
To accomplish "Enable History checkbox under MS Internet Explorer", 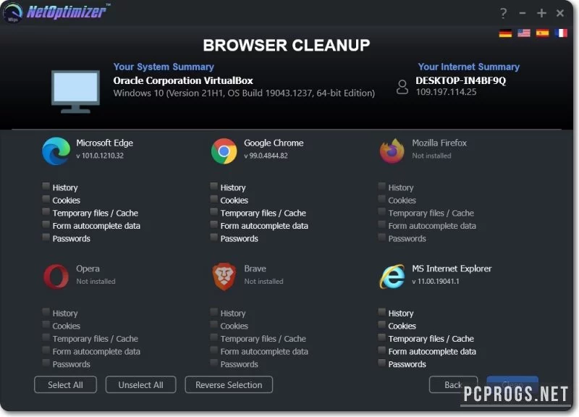I will pos(382,312).
